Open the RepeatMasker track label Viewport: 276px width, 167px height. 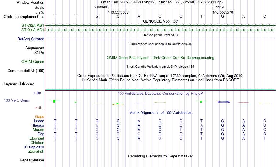click(32, 160)
